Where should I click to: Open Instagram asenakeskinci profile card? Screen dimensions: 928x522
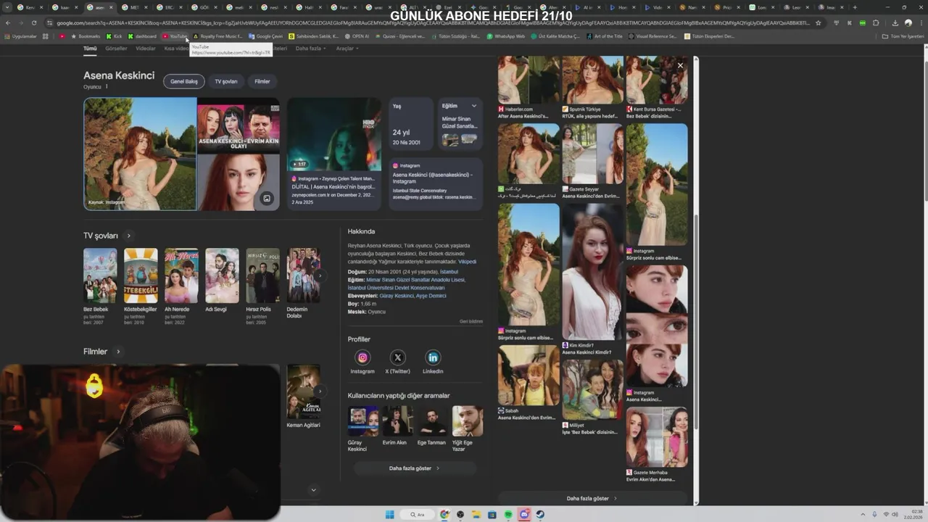[x=436, y=184]
